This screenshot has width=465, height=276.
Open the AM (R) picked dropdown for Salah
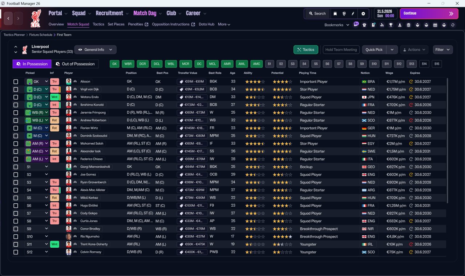(36, 143)
